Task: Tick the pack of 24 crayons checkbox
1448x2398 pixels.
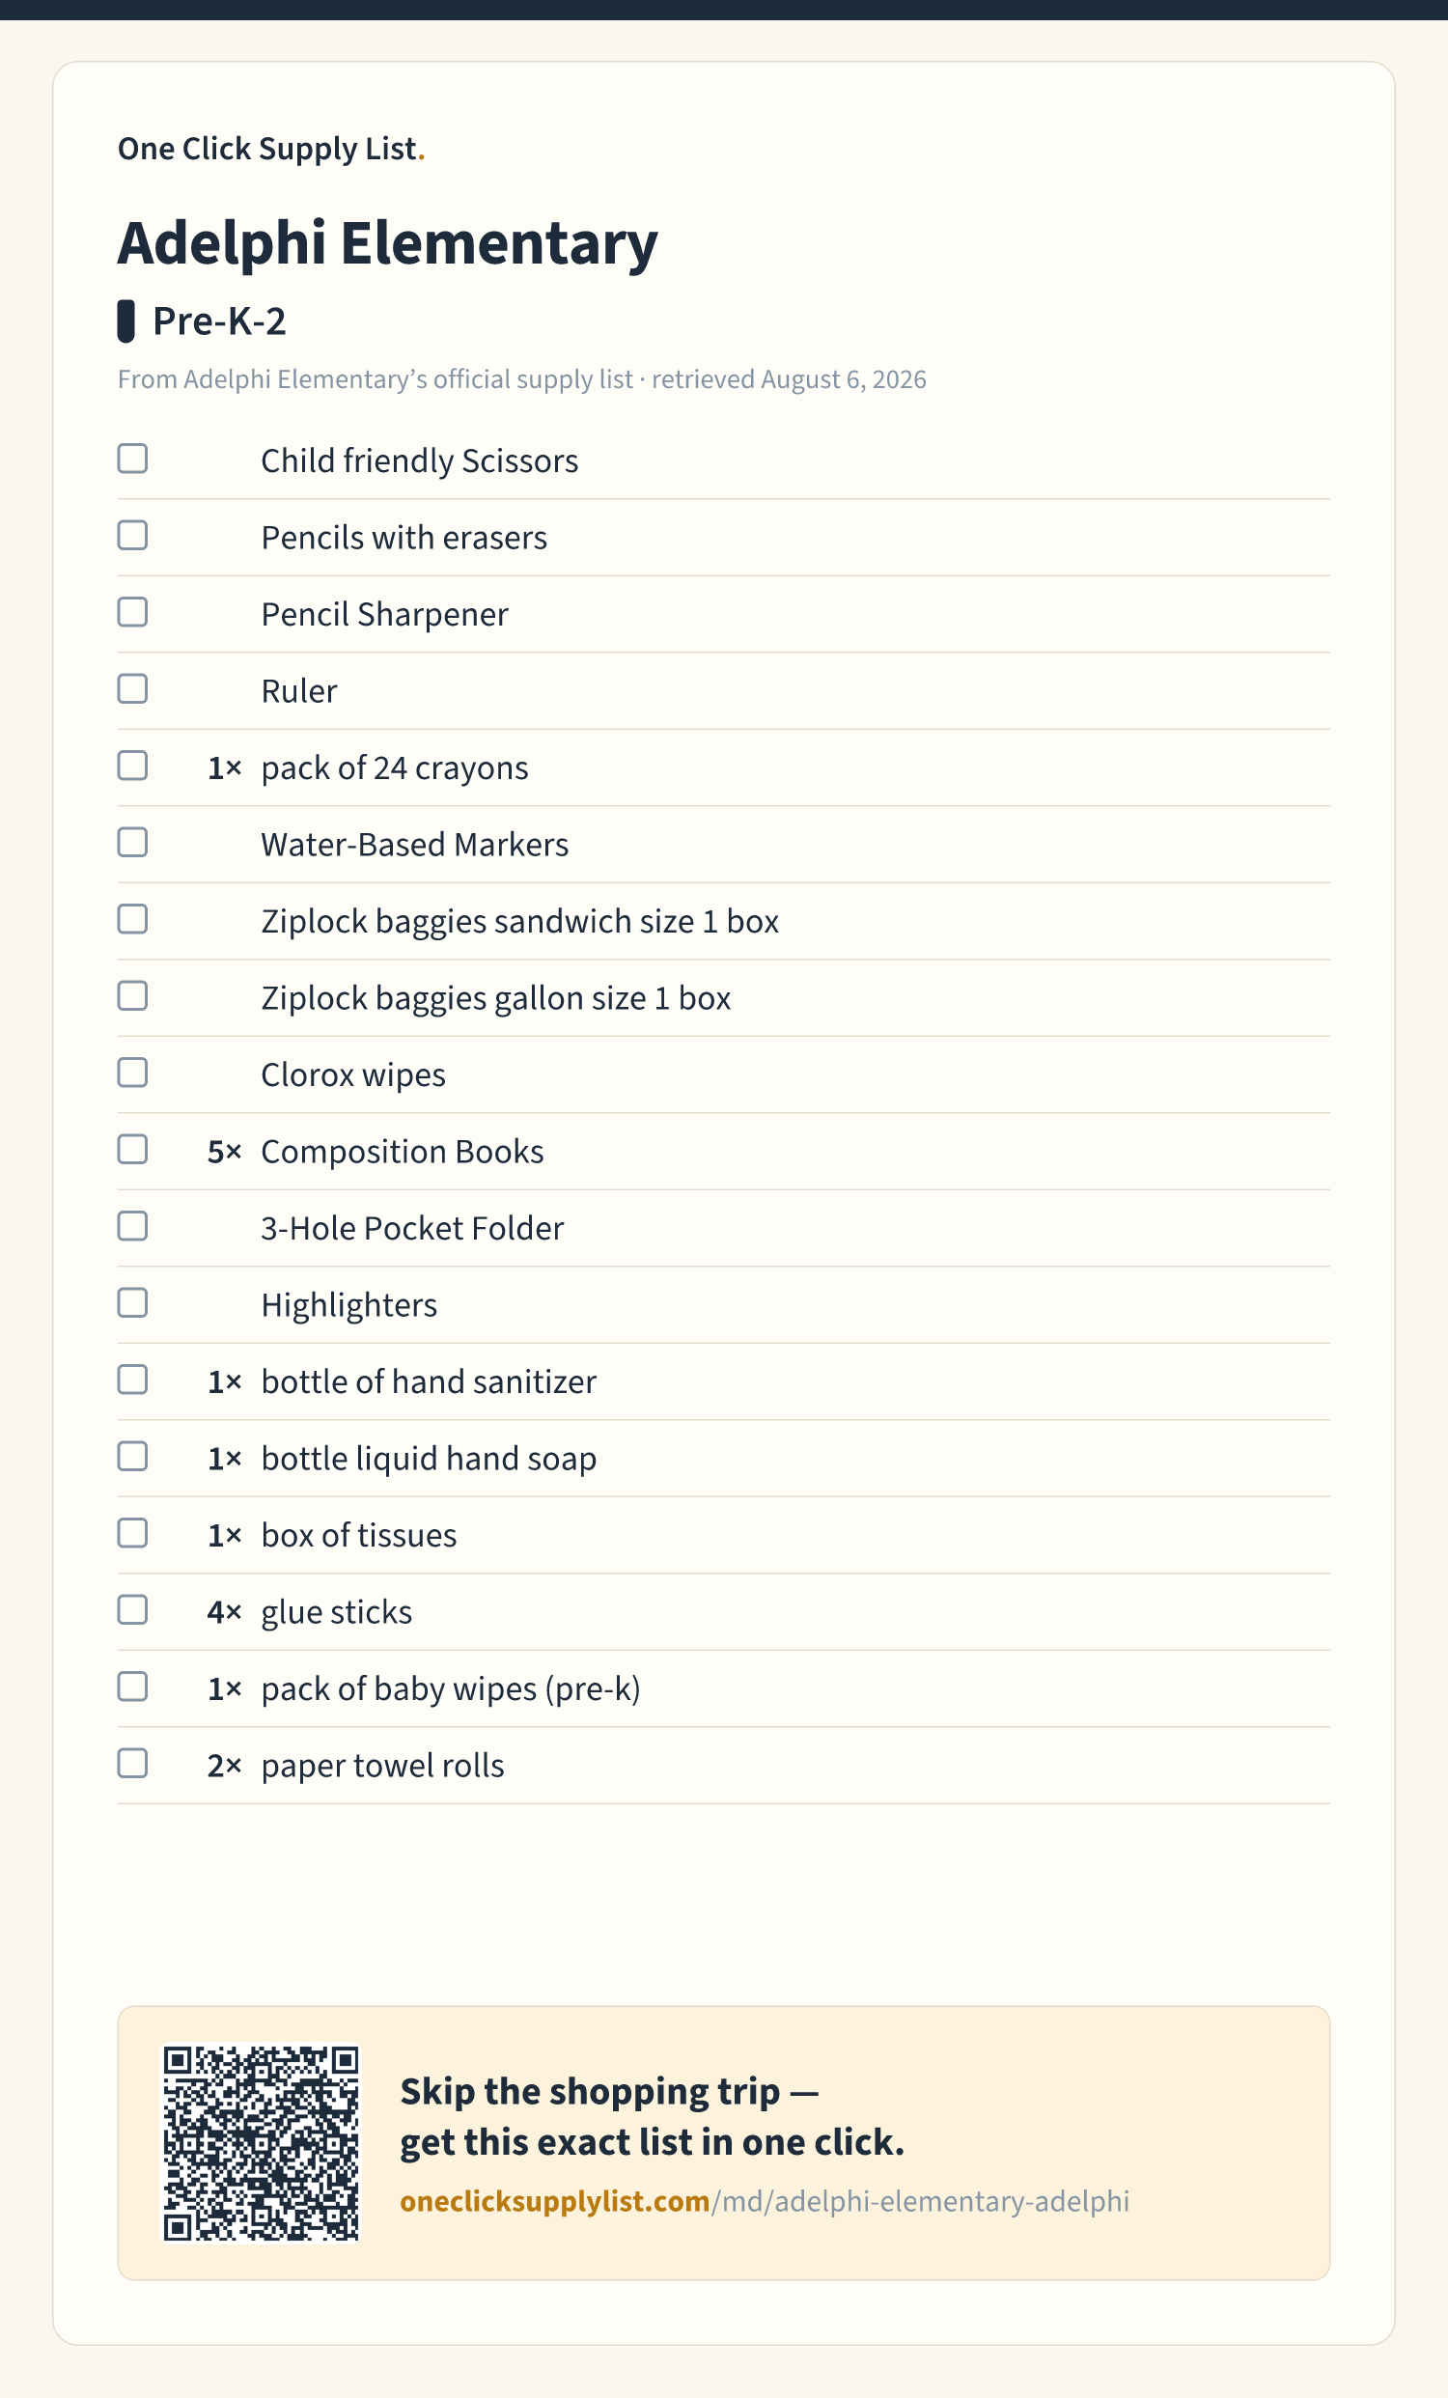Action: 132,766
